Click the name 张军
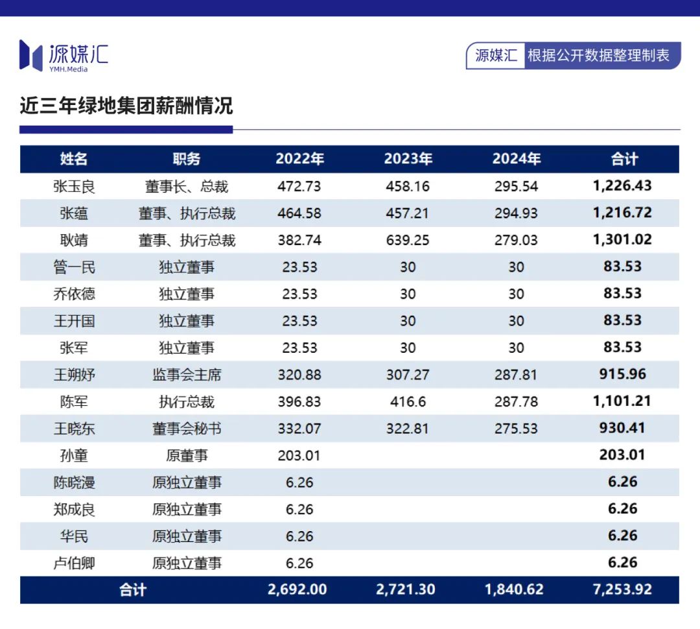The image size is (700, 629). pos(74,348)
